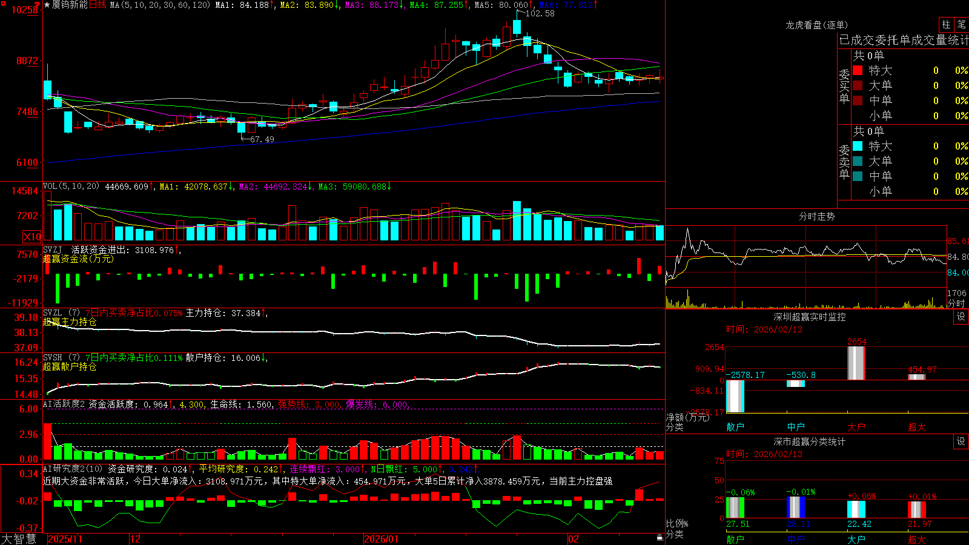Click the X10 volume scale indicator

[32, 237]
